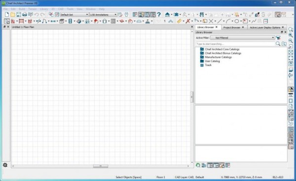Open Help with the question mark icon
Image resolution: width=296 pixels, height=181 pixels.
(x=159, y=14)
